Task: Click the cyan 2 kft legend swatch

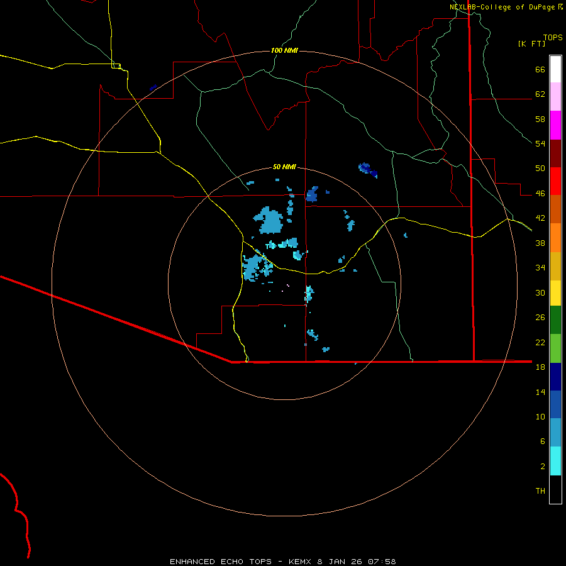Action: [x=555, y=461]
